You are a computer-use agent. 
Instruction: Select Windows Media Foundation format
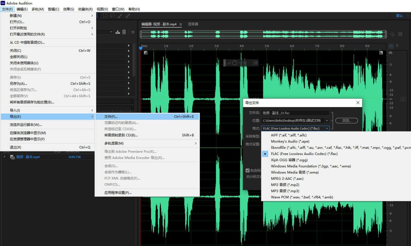click(336, 166)
